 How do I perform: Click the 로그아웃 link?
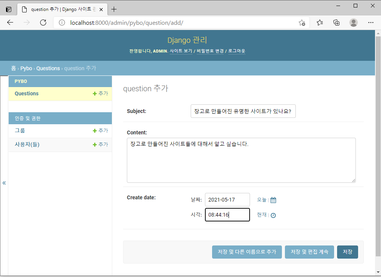click(x=236, y=51)
